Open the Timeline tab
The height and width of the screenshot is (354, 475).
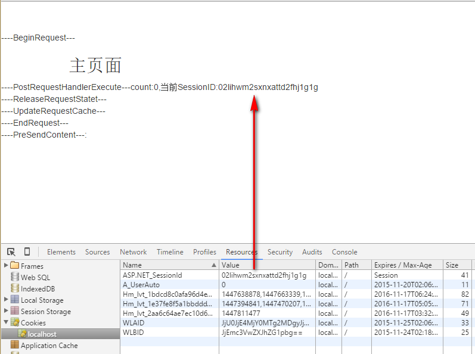tap(170, 252)
